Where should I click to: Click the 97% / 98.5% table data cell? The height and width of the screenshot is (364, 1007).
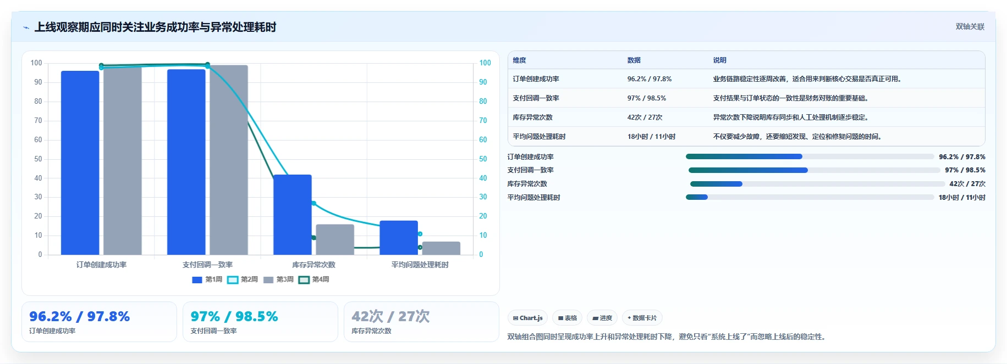(646, 98)
